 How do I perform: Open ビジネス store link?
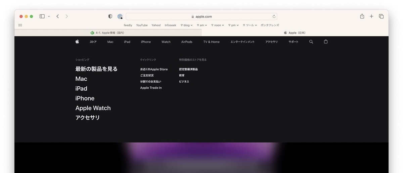[x=184, y=82]
